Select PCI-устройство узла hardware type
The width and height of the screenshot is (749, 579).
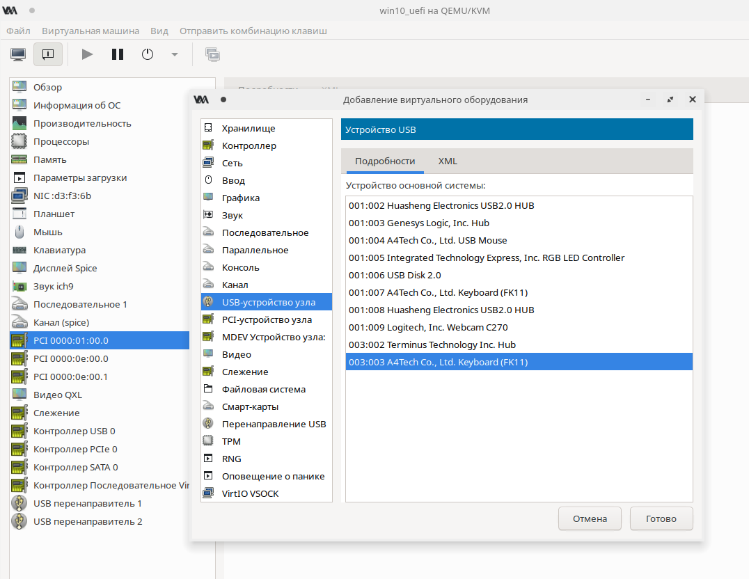point(267,319)
